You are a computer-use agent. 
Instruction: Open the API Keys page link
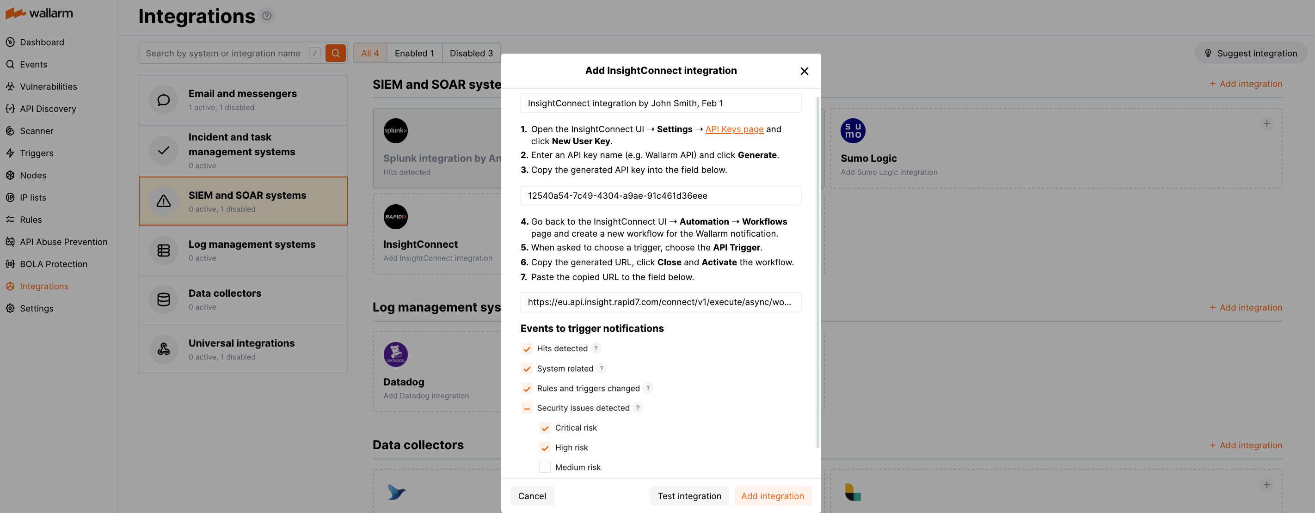pos(734,128)
